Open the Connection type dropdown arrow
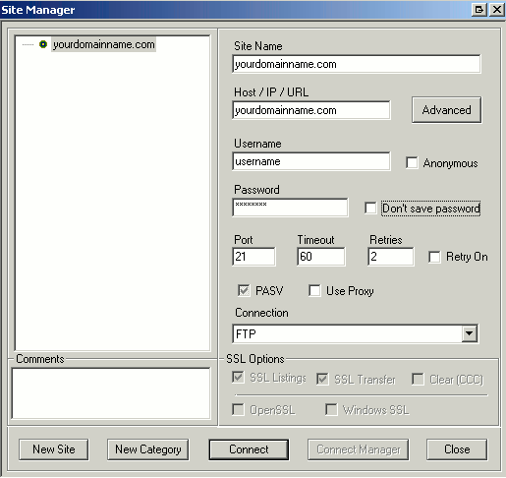506x478 pixels. tap(470, 333)
